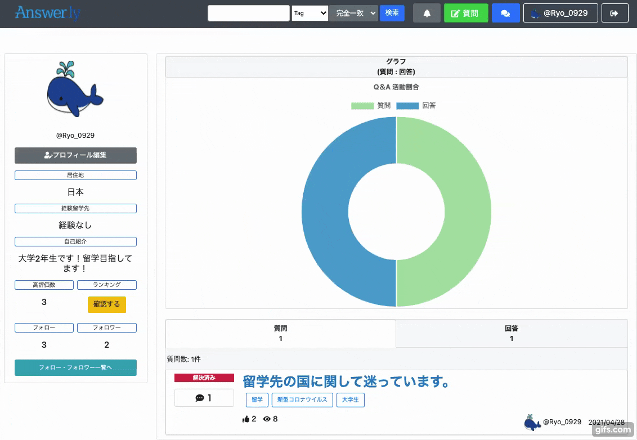The height and width of the screenshot is (440, 637).
Task: Click the green 質問 post button
Action: (x=466, y=13)
